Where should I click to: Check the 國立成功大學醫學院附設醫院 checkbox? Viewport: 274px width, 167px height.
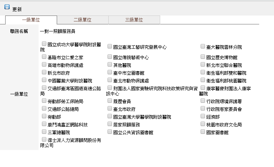tap(44, 44)
